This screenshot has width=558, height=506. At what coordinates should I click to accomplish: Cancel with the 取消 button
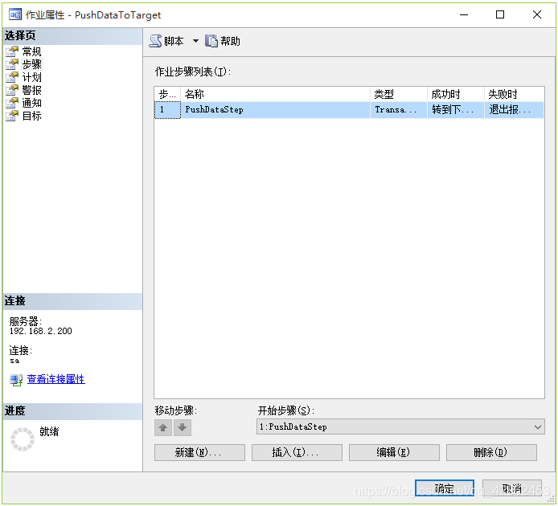pos(512,488)
